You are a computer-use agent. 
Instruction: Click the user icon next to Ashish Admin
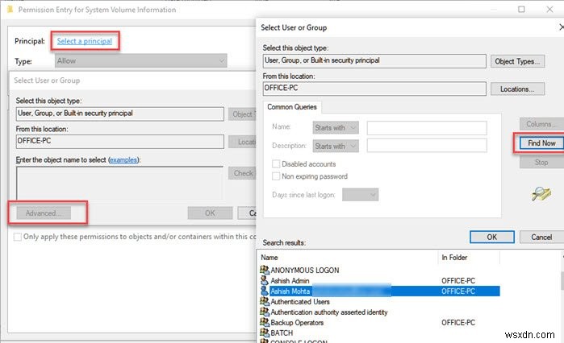point(264,281)
